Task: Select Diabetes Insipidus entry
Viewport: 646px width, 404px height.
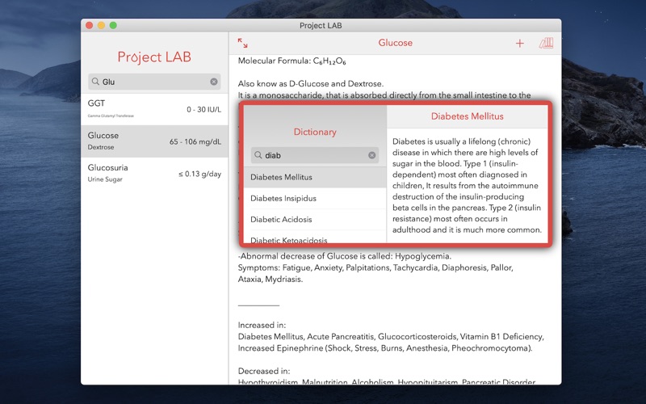Action: 315,198
